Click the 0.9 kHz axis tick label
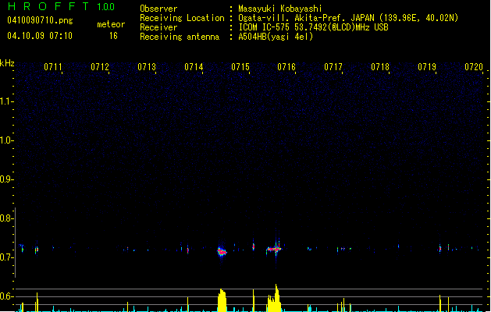The image size is (491, 312). [x=6, y=179]
